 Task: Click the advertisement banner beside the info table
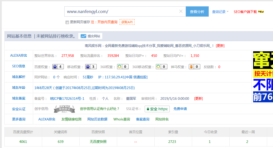[263, 77]
